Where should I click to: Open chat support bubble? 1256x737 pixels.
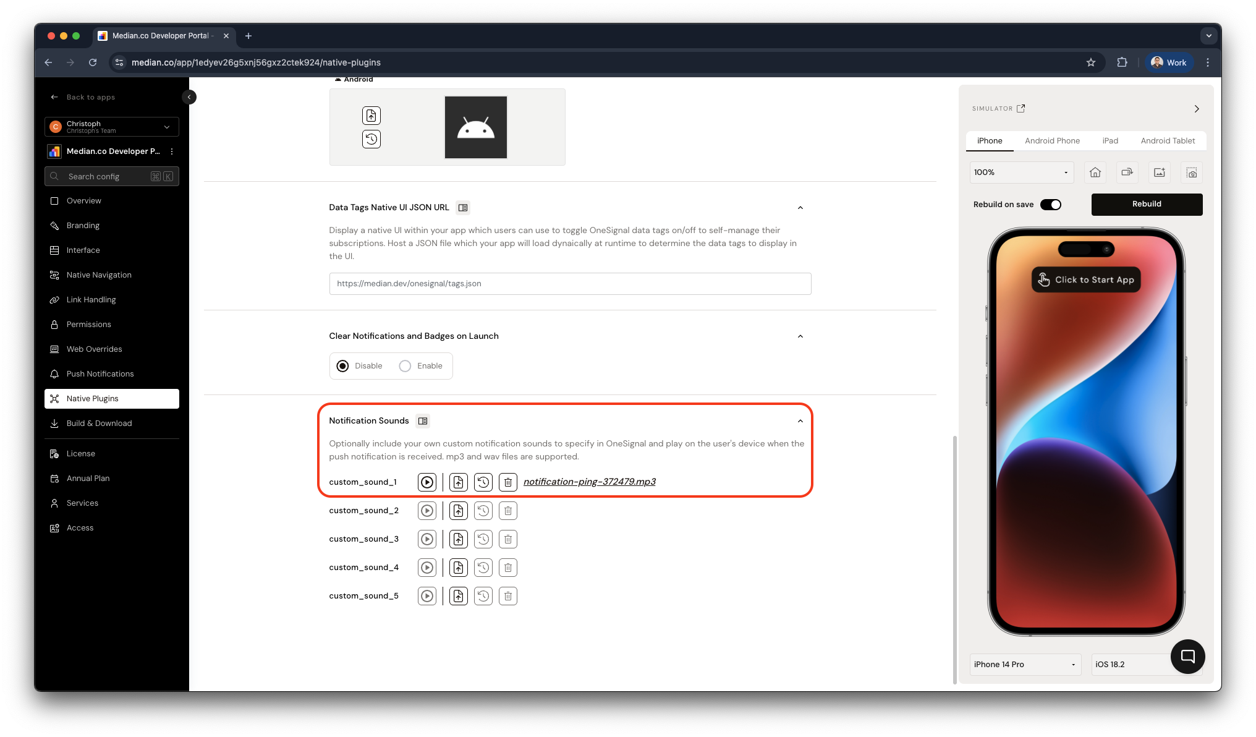point(1187,657)
